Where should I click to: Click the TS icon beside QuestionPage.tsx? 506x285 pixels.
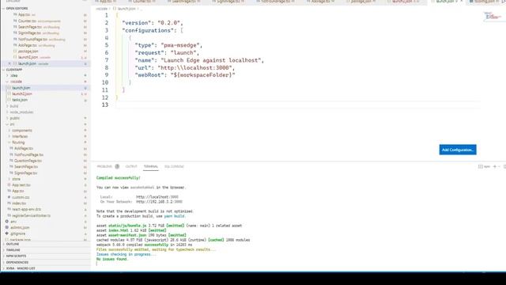11,161
